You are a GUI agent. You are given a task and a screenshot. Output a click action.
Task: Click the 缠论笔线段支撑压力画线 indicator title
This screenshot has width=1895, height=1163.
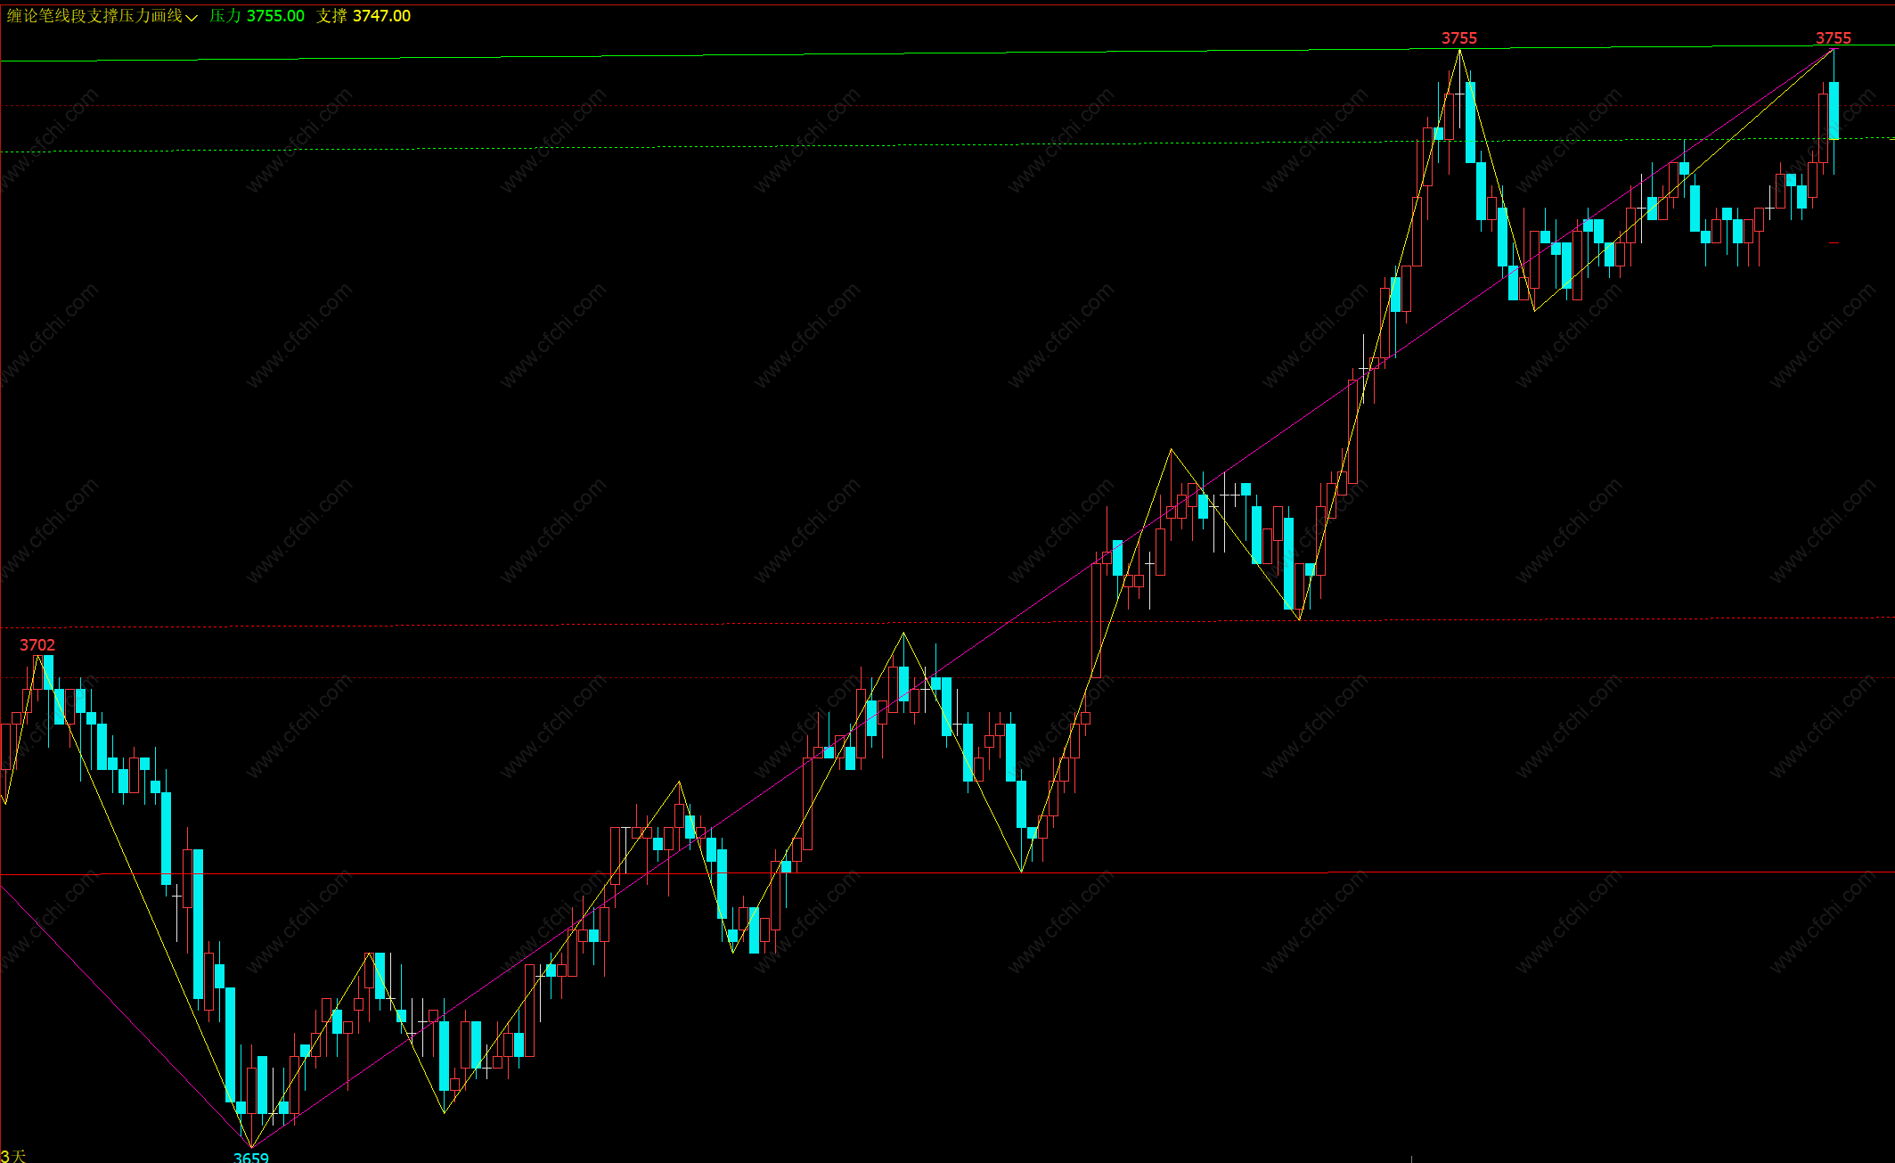(94, 16)
